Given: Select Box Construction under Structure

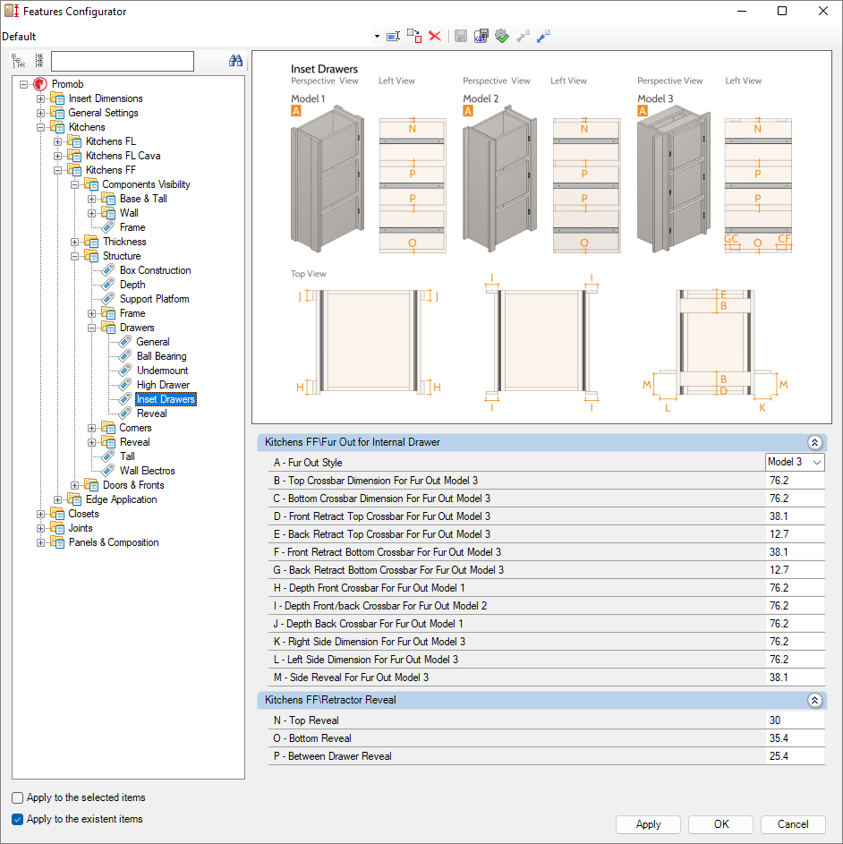Looking at the screenshot, I should click(155, 270).
